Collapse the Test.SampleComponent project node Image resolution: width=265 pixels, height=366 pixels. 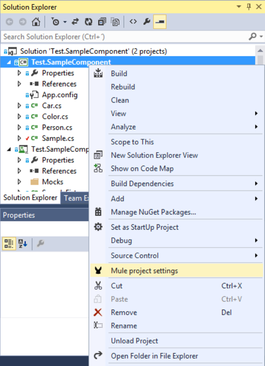click(x=9, y=62)
